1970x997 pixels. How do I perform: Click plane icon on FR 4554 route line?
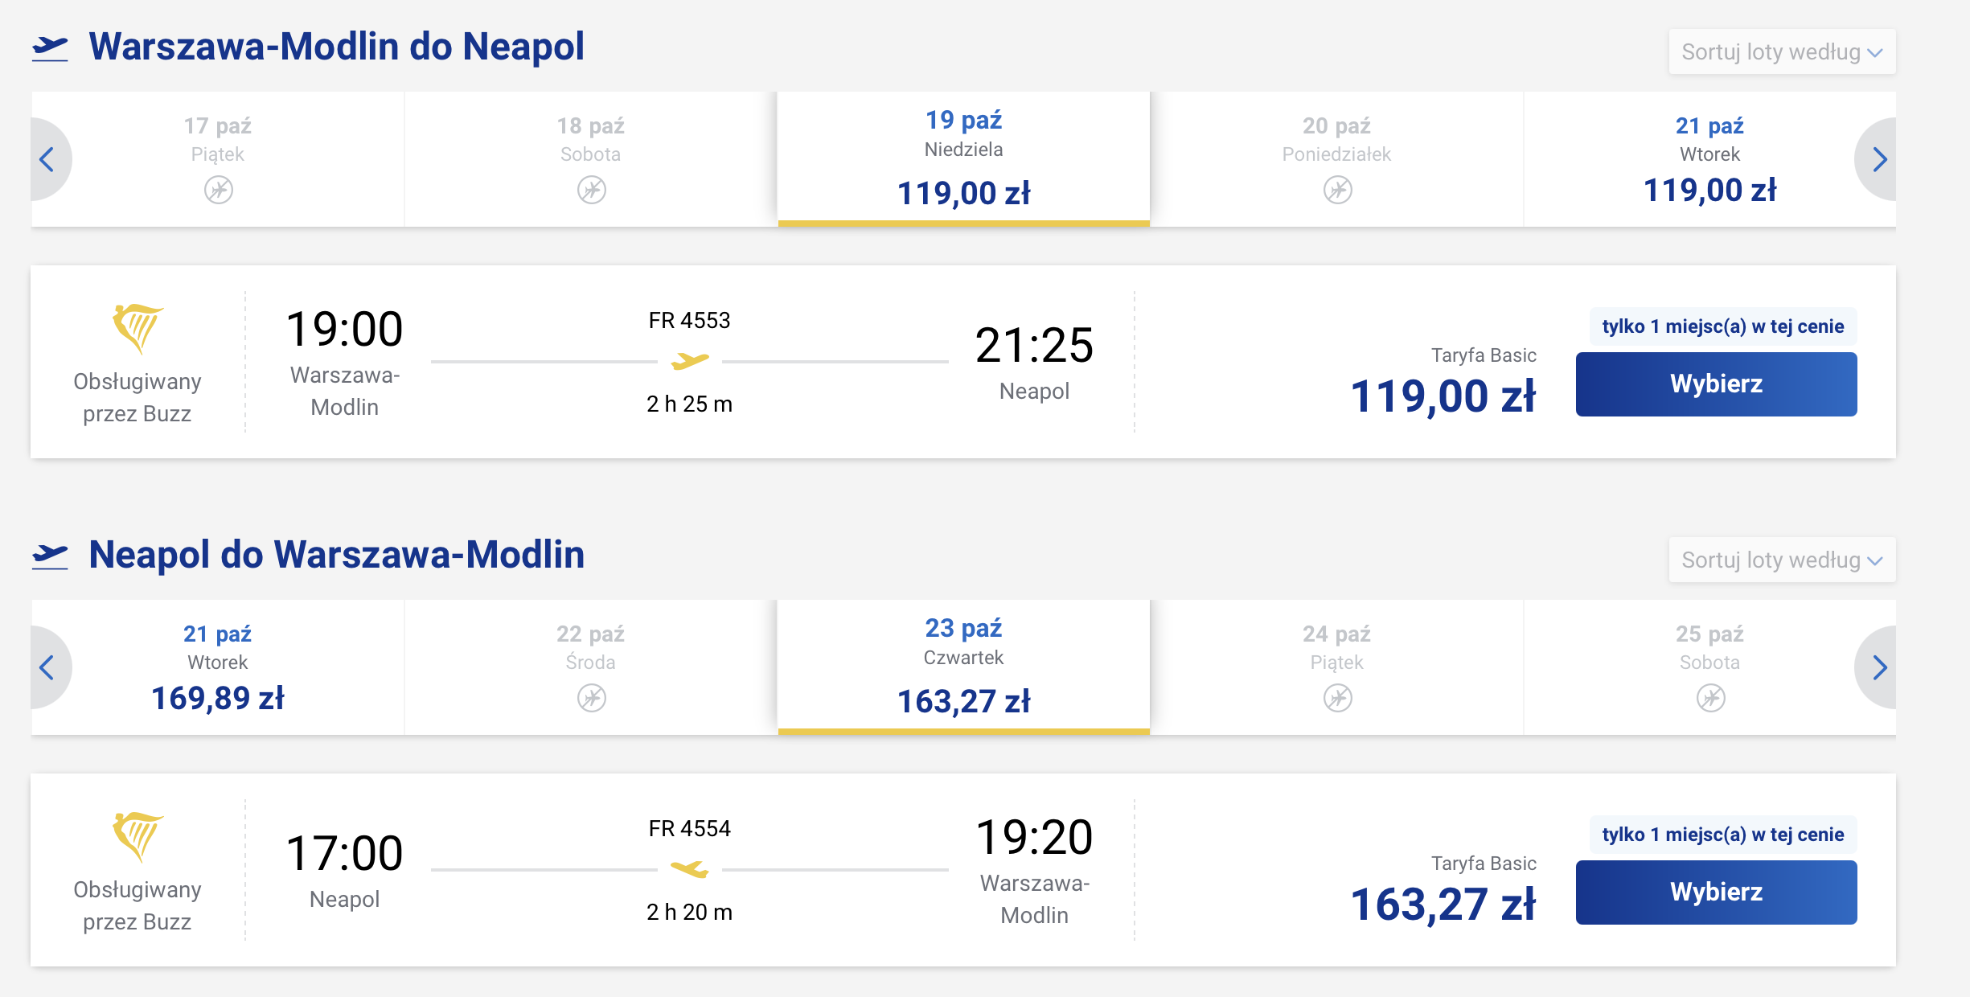coord(690,869)
